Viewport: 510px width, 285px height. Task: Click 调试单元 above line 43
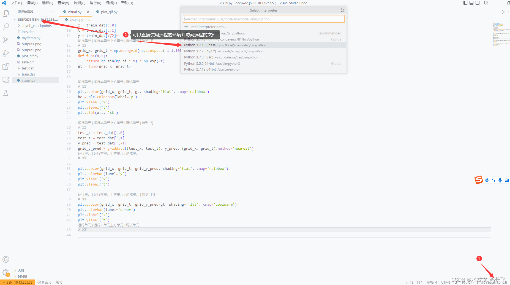tap(133, 225)
